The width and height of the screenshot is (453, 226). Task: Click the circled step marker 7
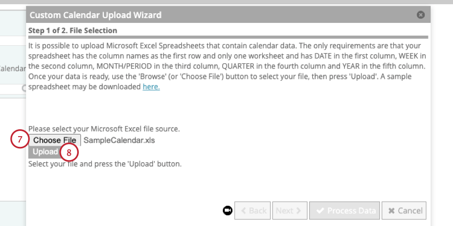point(19,140)
